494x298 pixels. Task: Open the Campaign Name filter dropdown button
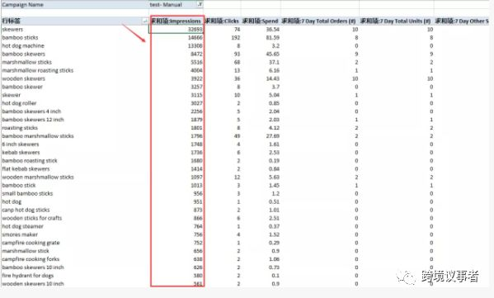coord(200,4)
